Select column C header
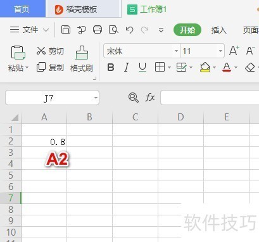The height and width of the screenshot is (242, 259). point(136,117)
